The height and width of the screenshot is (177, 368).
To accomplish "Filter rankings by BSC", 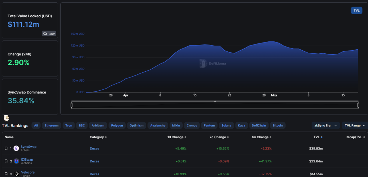I will (82, 125).
